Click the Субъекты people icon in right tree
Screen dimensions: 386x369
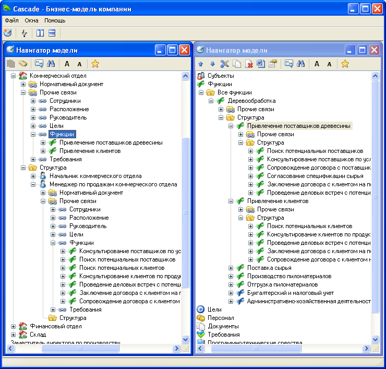[x=201, y=76]
